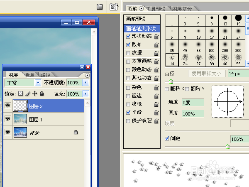Viewport: 249px width, 187px height.
Task: Enable Color Dynamics (颜色动态) checkbox
Action: pyautogui.click(x=128, y=70)
